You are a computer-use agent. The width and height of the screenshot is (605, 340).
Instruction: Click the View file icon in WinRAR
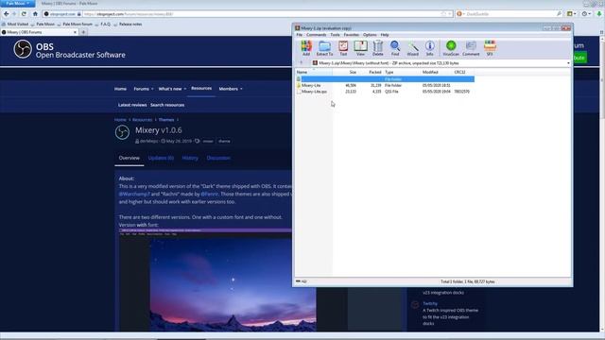(360, 48)
